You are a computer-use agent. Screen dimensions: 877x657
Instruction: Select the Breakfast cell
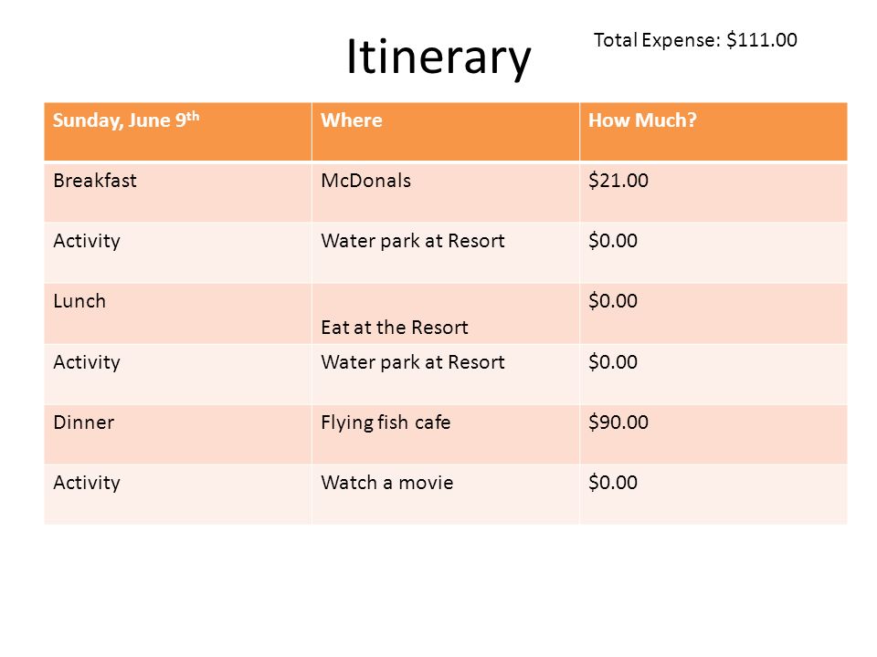[x=178, y=193]
